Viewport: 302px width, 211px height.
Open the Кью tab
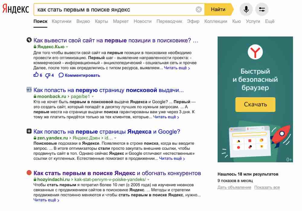[x=236, y=21]
